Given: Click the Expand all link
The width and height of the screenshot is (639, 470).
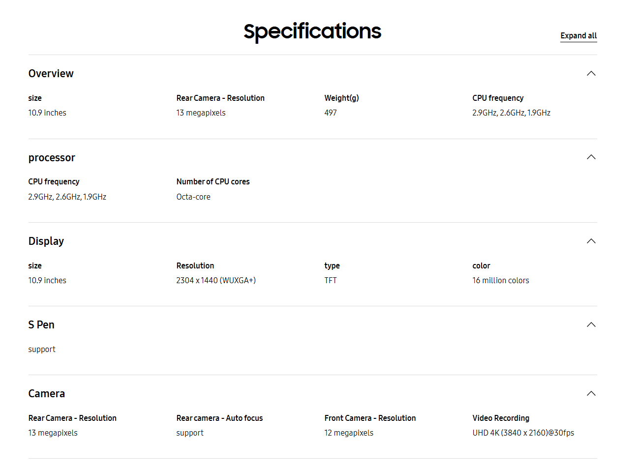Looking at the screenshot, I should [578, 36].
